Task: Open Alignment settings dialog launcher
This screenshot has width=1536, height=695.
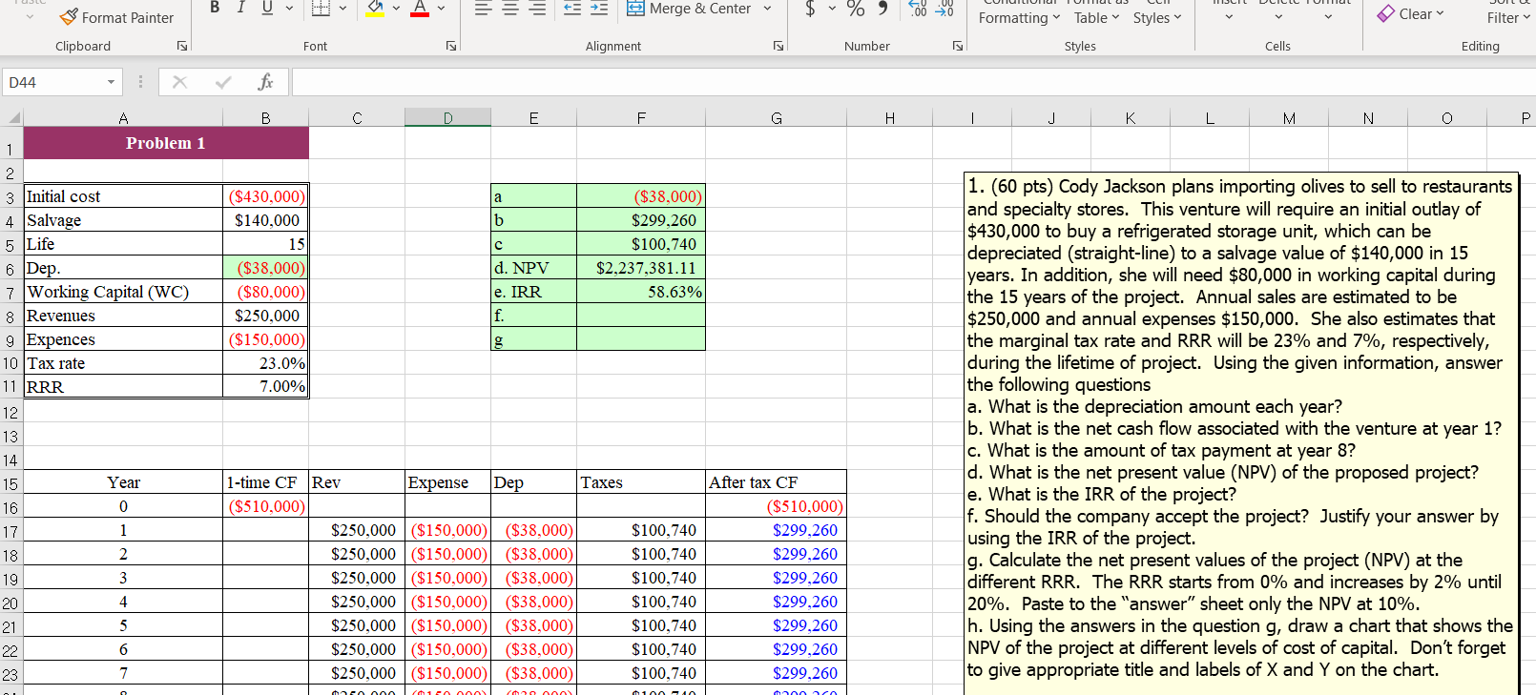Action: click(778, 46)
